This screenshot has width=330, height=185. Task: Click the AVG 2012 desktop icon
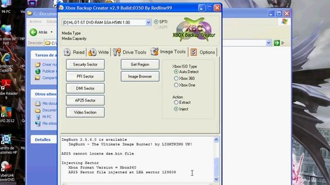[7, 114]
